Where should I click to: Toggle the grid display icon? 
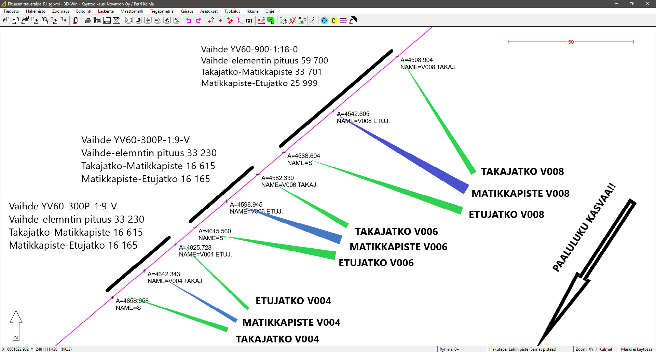click(343, 20)
